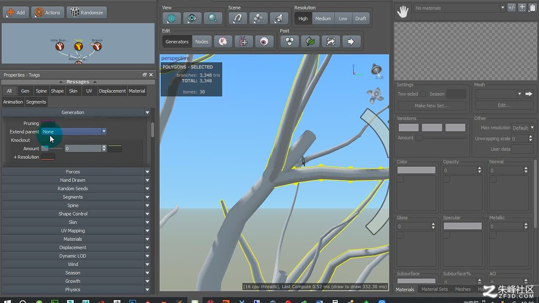Open the Add menu
The height and width of the screenshot is (303, 539).
coord(16,12)
